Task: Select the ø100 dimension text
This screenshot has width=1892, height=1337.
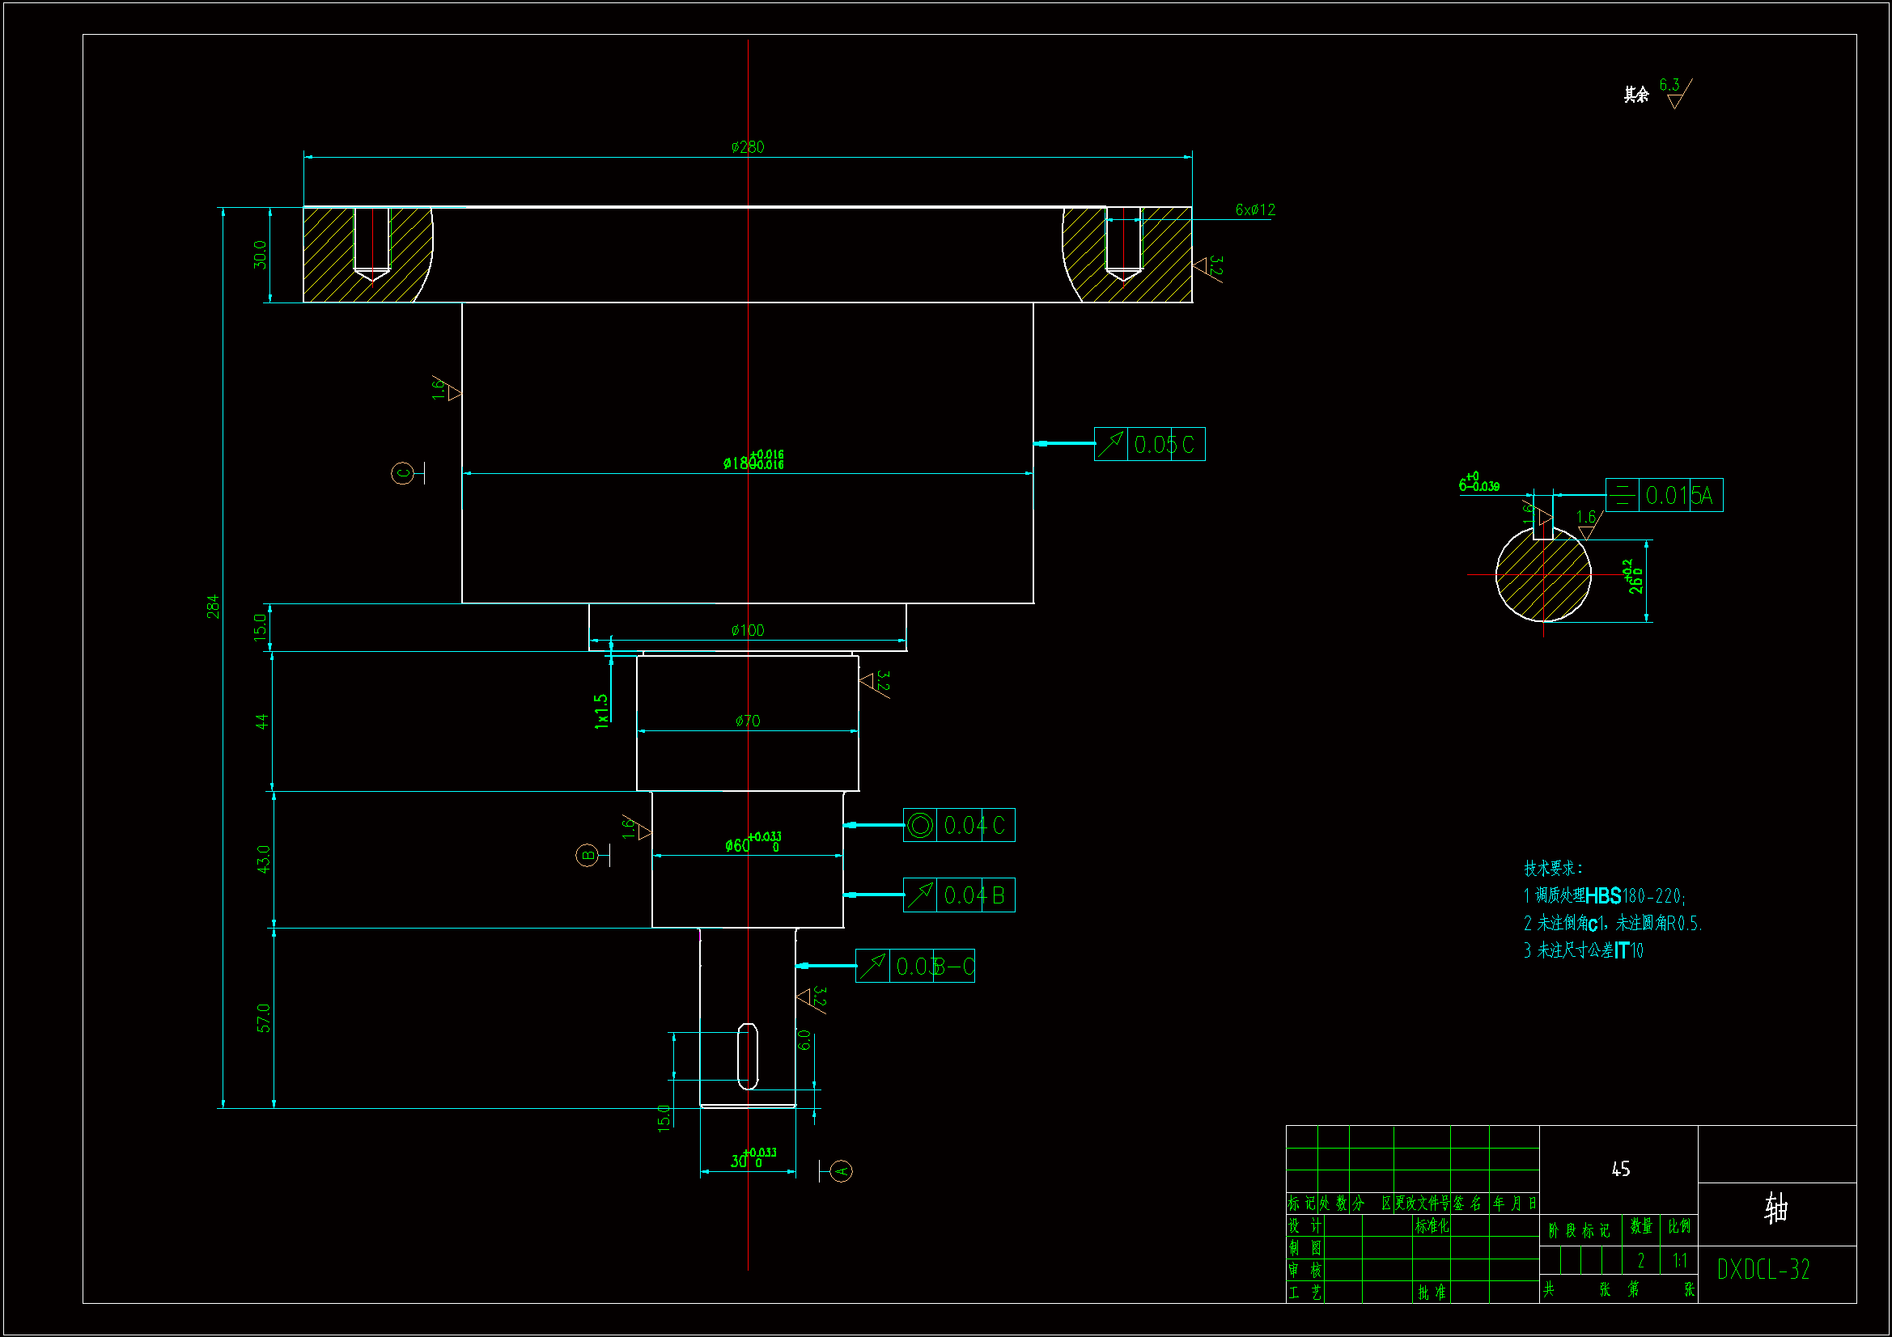Action: tap(748, 630)
